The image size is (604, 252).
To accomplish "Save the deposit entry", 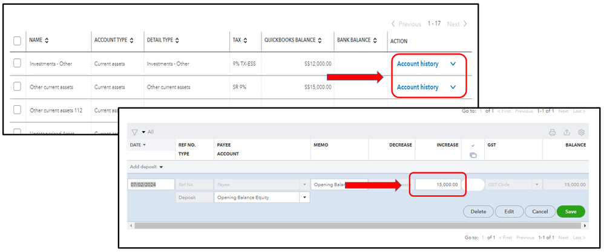I will (x=571, y=212).
